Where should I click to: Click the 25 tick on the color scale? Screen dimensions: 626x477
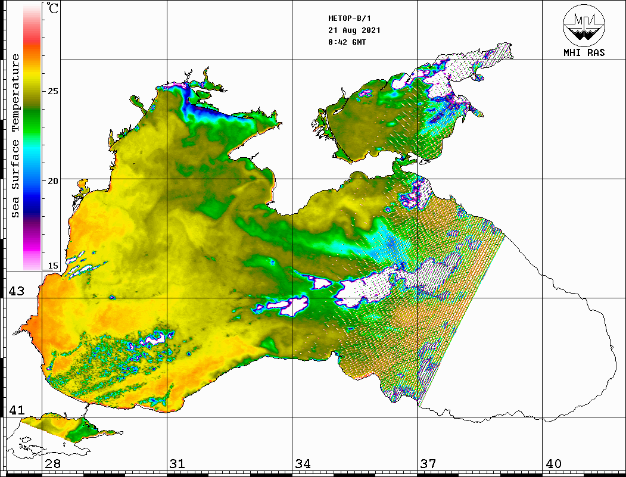(x=52, y=91)
